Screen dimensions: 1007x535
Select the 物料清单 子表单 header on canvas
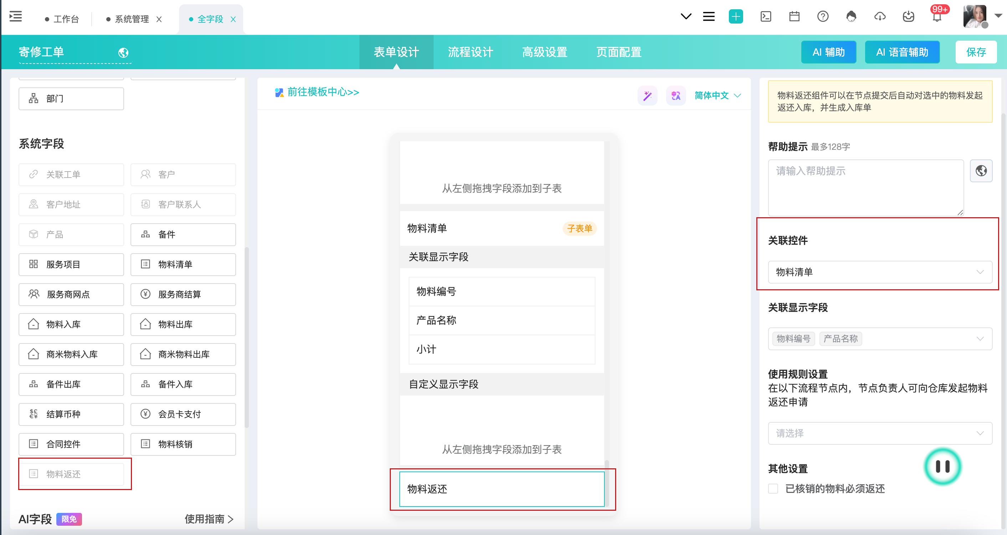click(x=502, y=228)
